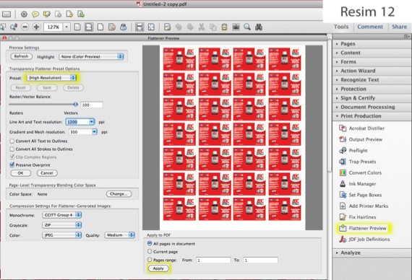This screenshot has width=412, height=280.
Task: Click the envelope email icon in toolbar
Action: click(7, 14)
